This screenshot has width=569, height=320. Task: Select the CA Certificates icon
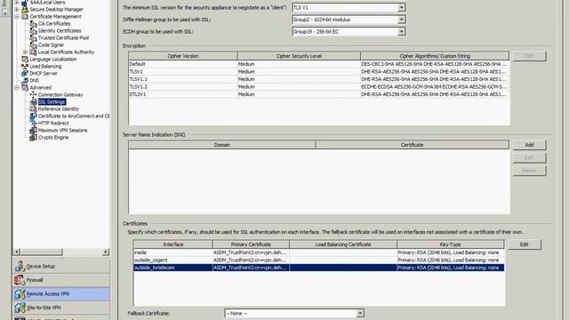[x=33, y=24]
